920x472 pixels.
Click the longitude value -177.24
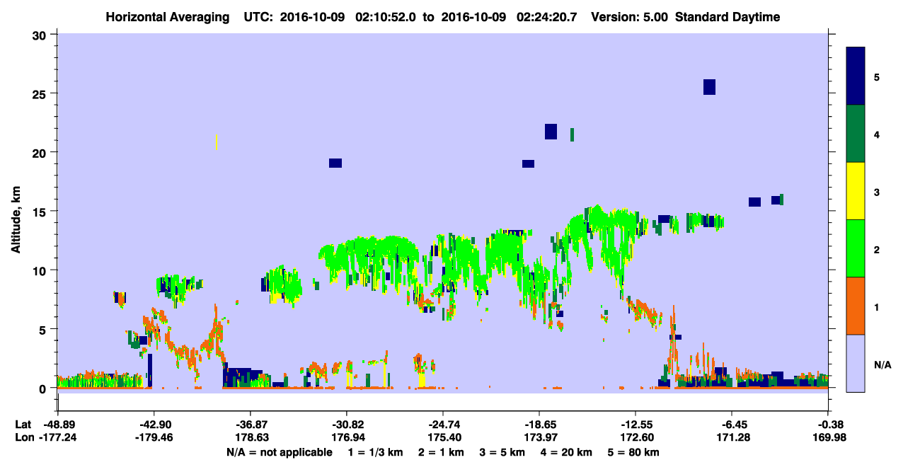pos(58,437)
